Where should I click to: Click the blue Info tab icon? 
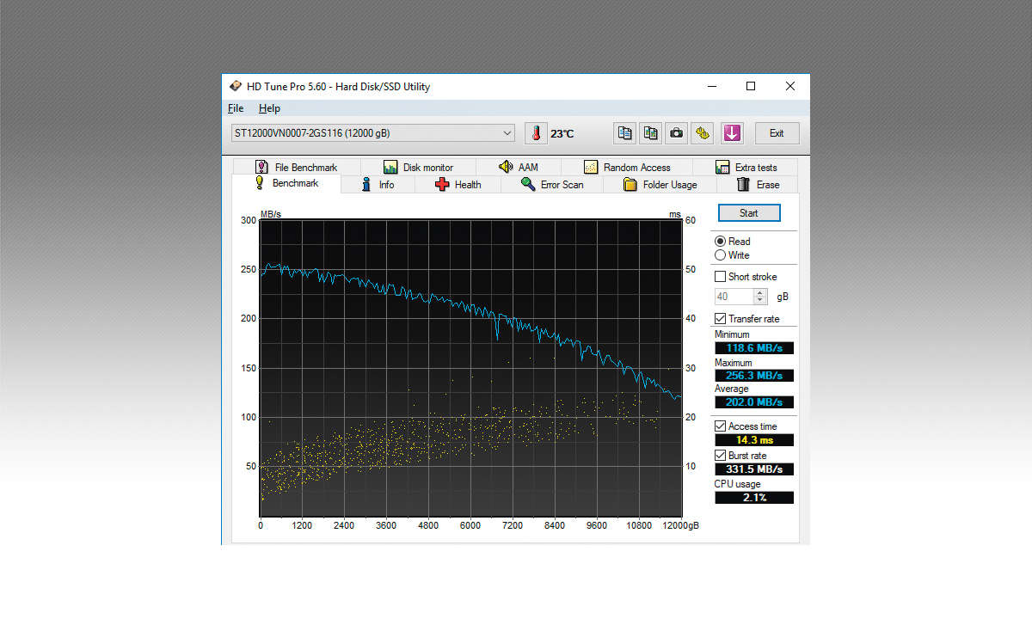[366, 184]
